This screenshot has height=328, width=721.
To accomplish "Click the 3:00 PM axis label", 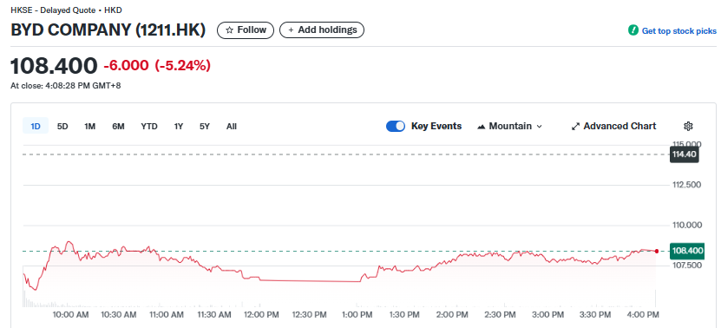I will pyautogui.click(x=547, y=315).
